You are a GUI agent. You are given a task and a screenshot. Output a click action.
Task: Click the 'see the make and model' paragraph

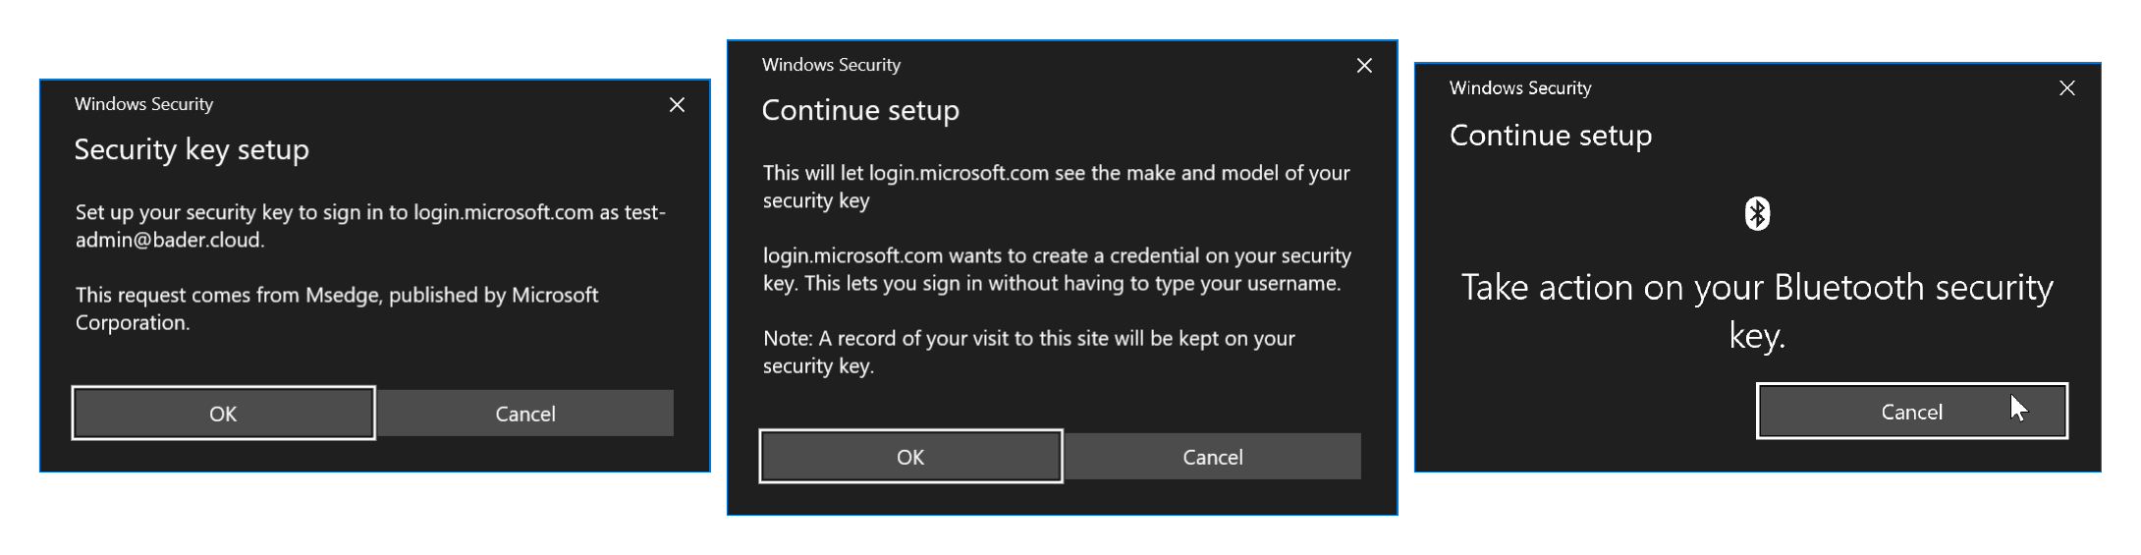pos(1056,187)
